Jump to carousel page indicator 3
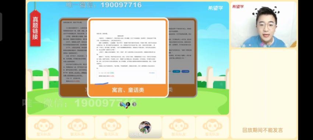Image resolution: width=313 pixels, height=140 pixels. (134, 104)
